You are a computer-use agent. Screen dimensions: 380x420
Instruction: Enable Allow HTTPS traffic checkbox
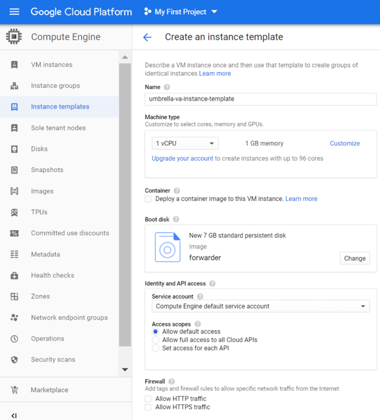(148, 407)
